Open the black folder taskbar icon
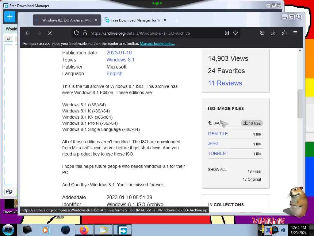314x236 pixels. (27, 230)
